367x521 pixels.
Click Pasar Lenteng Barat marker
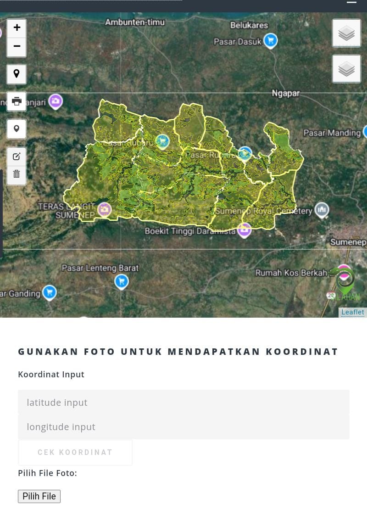[x=122, y=281]
